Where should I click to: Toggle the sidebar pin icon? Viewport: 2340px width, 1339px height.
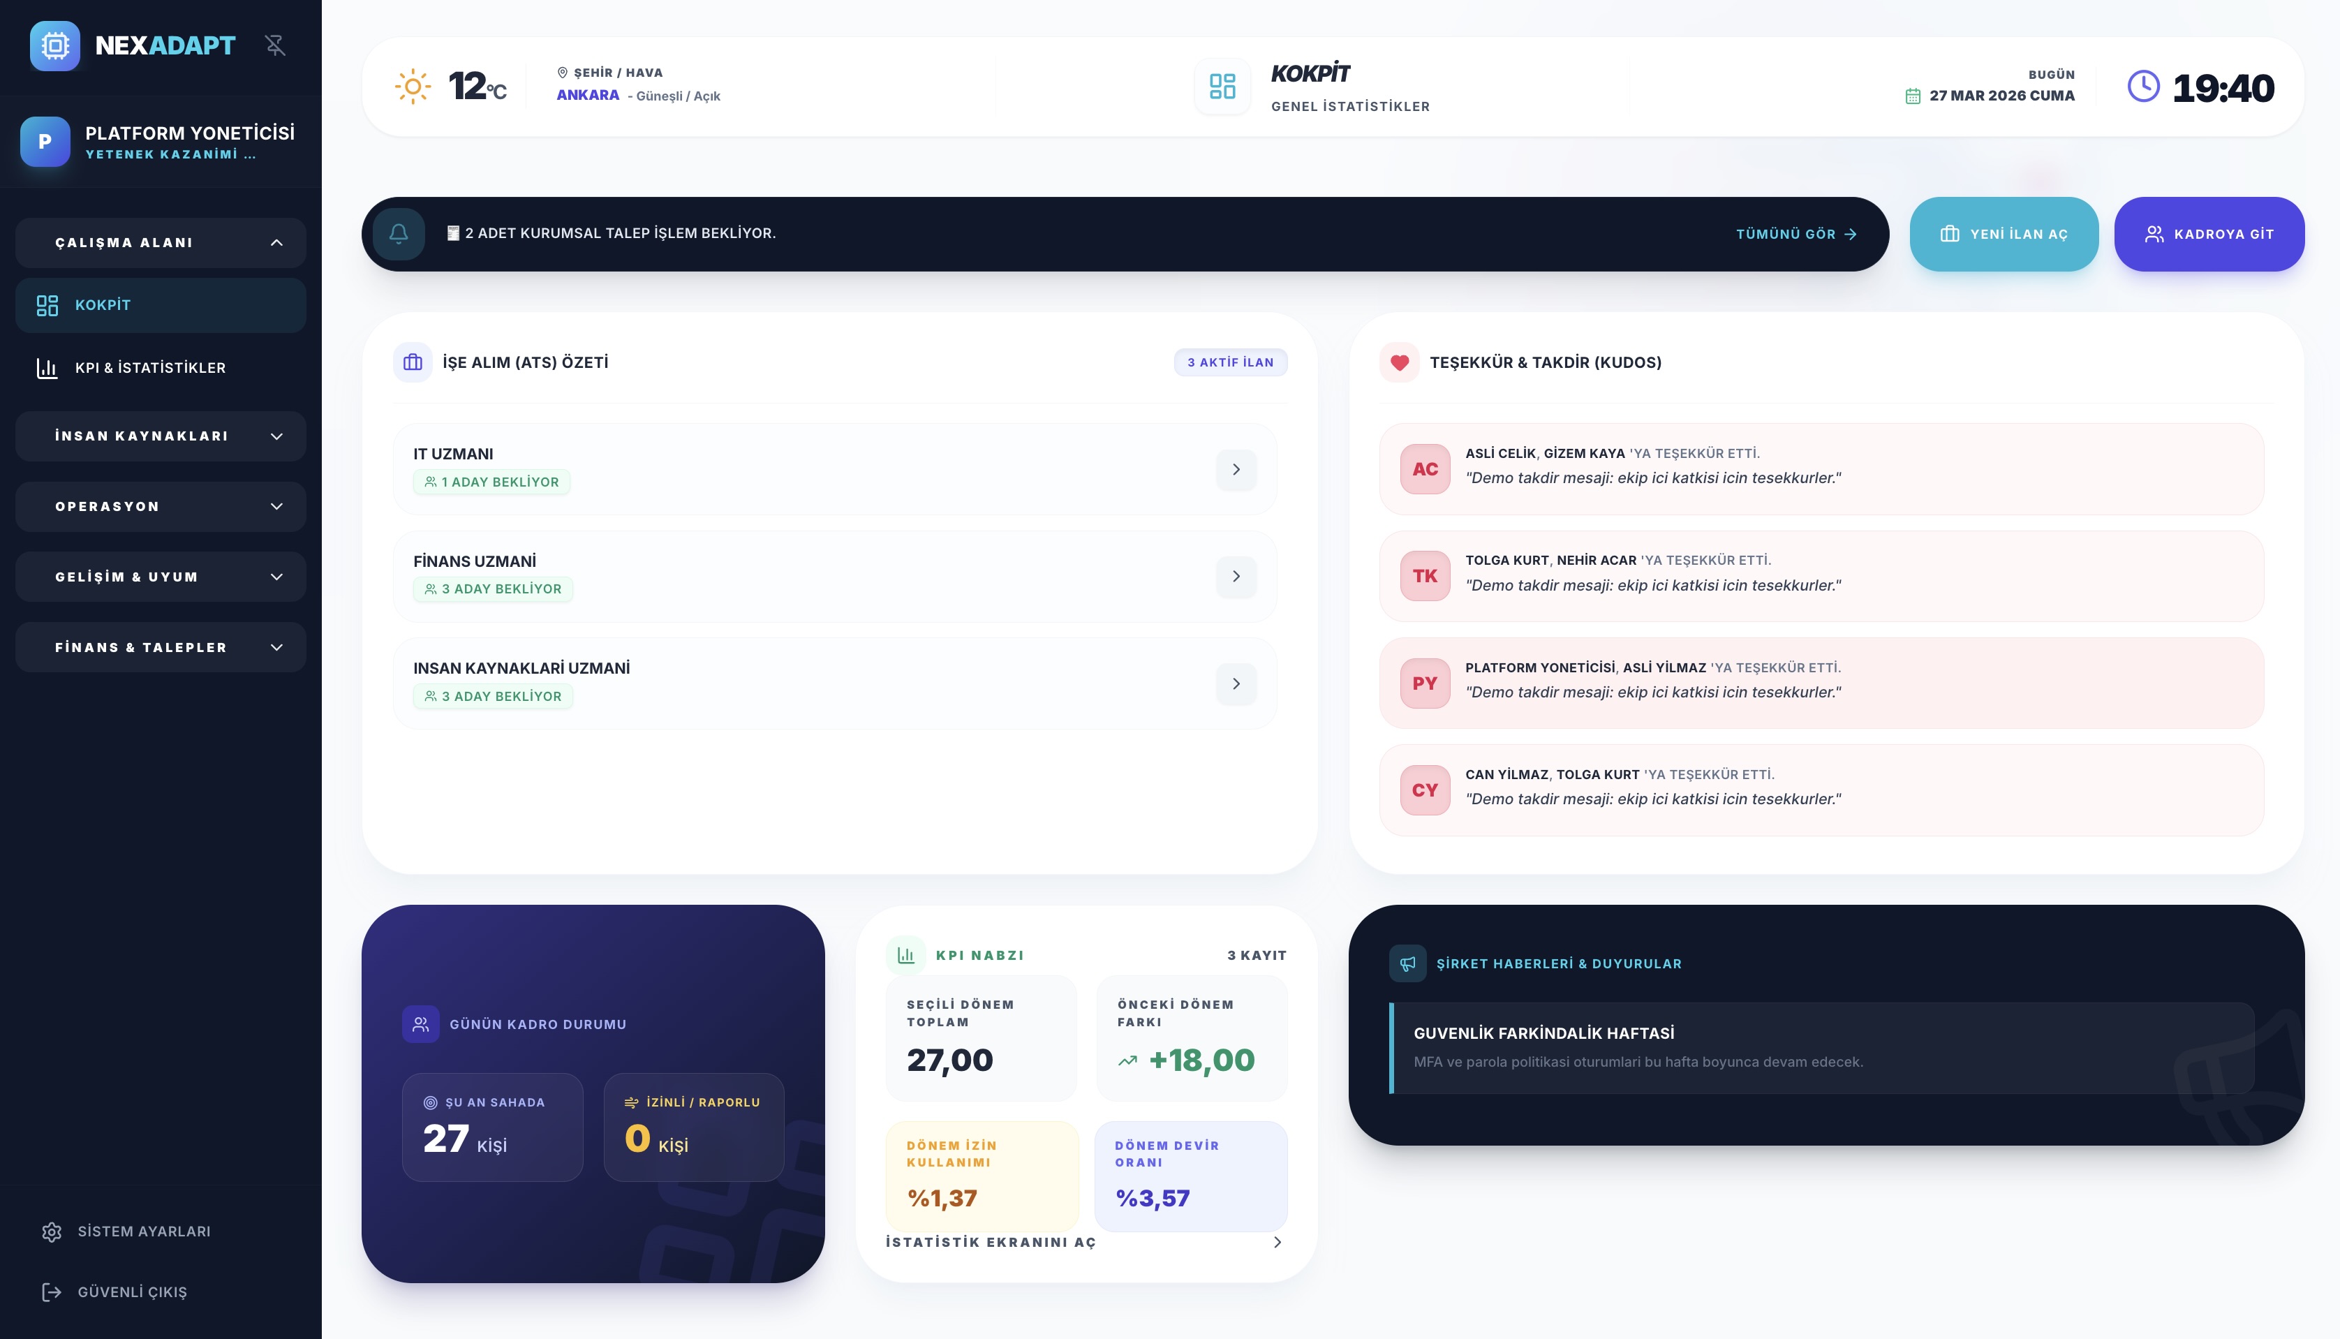pos(275,45)
